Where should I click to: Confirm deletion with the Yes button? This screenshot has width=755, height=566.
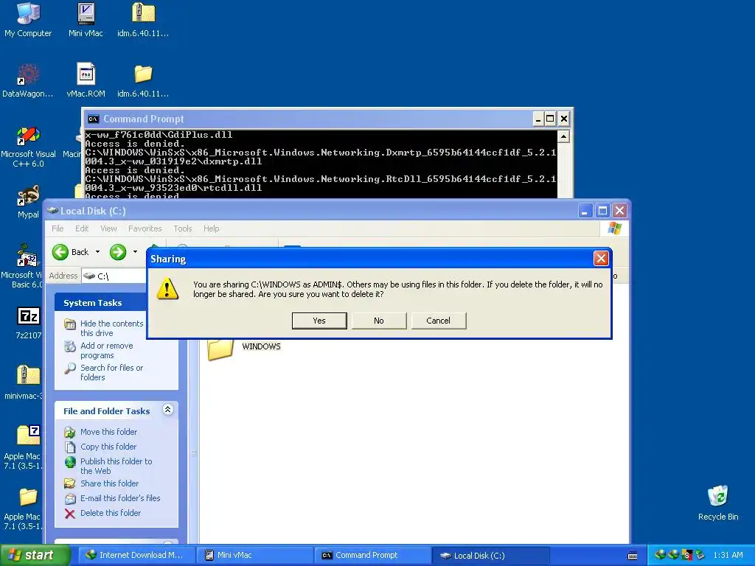[x=319, y=321]
